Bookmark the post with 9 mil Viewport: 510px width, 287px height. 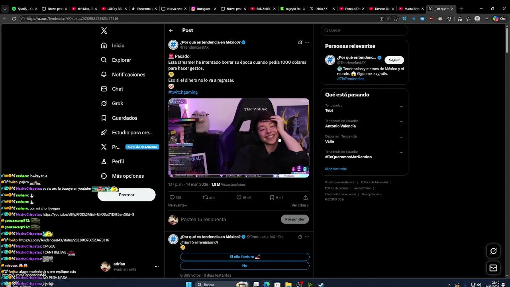point(272,197)
